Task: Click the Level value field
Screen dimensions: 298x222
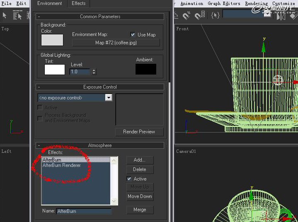Action: tap(80, 72)
